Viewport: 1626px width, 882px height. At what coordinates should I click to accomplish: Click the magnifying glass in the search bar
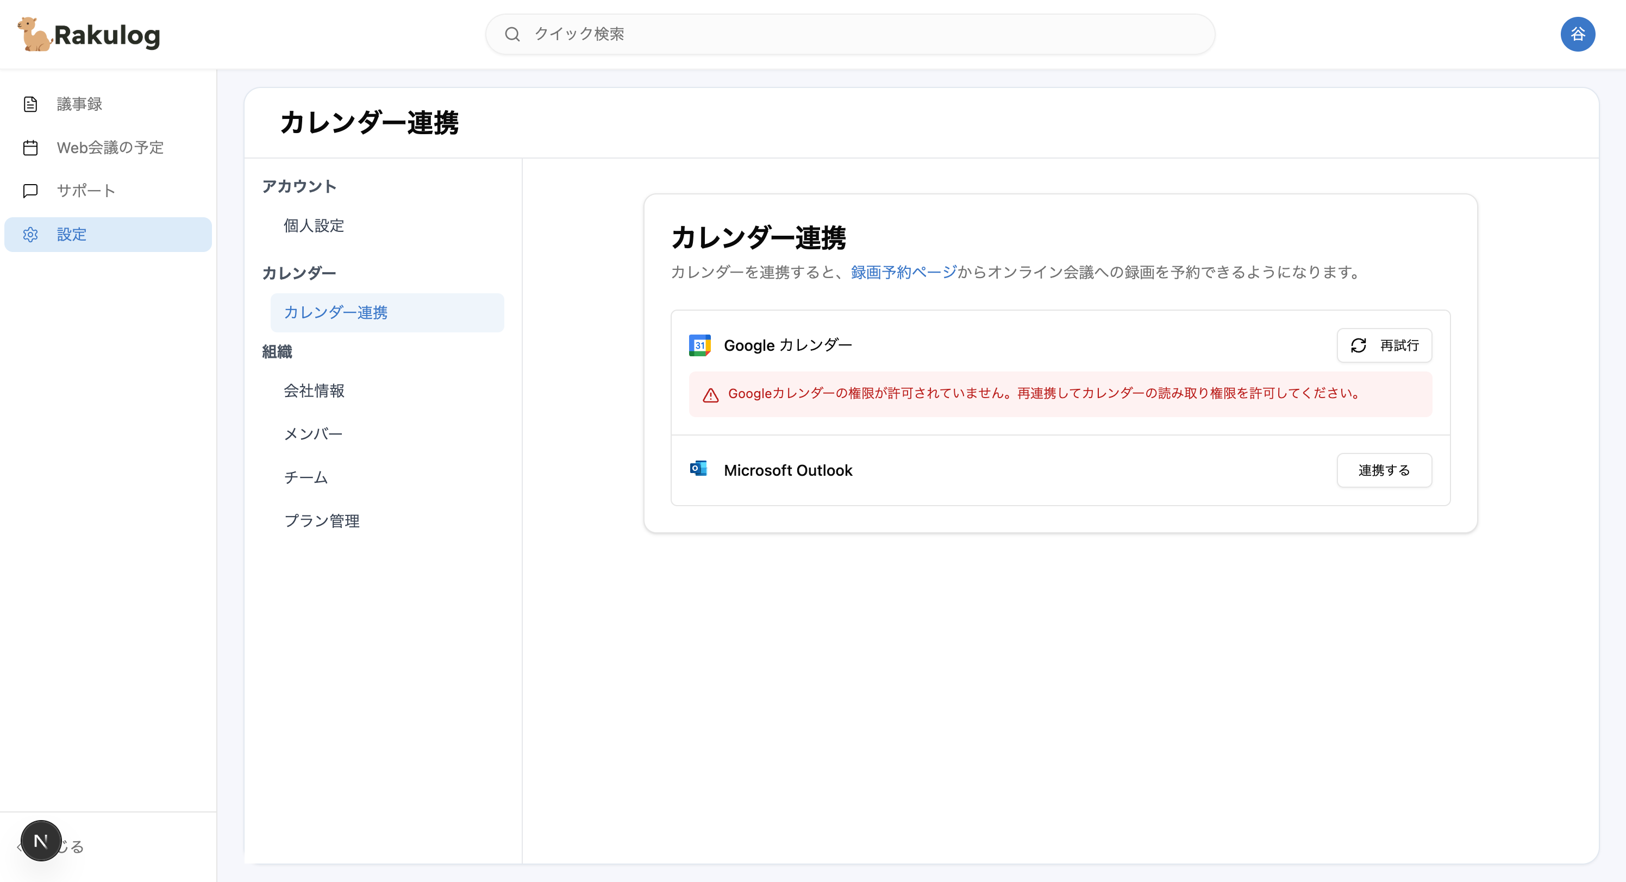[x=512, y=34]
